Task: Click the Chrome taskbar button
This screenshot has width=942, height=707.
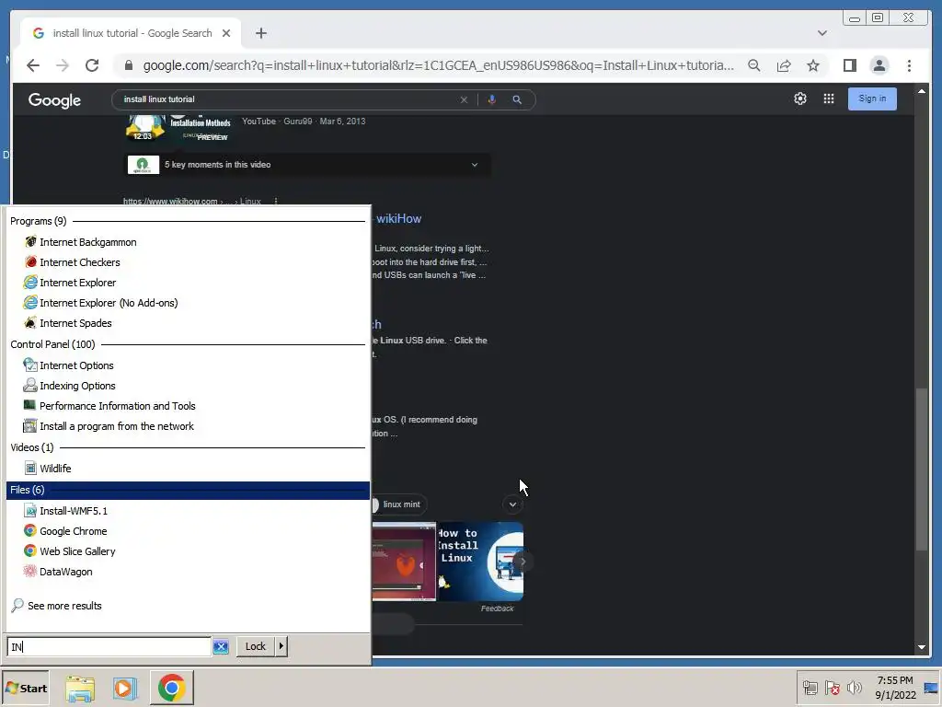Action: 172,689
